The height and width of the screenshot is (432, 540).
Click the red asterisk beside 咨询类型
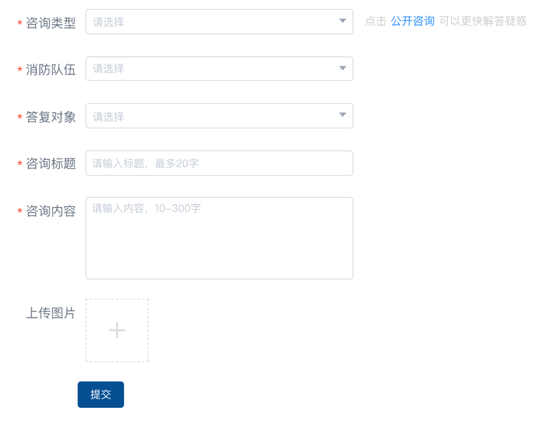[20, 23]
